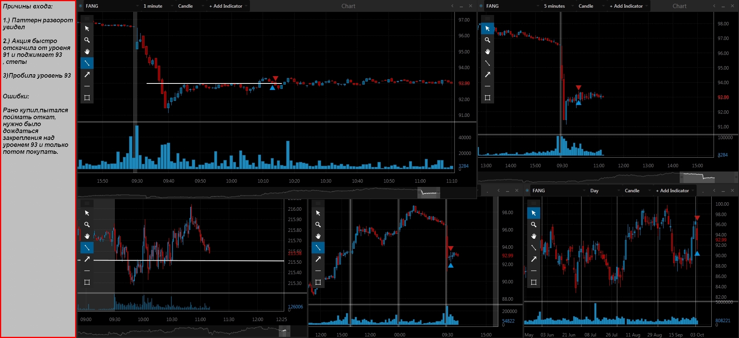Viewport: 739px width, 338px height.
Task: Select the pointer tool in the bottom-center chart
Action: (x=318, y=213)
